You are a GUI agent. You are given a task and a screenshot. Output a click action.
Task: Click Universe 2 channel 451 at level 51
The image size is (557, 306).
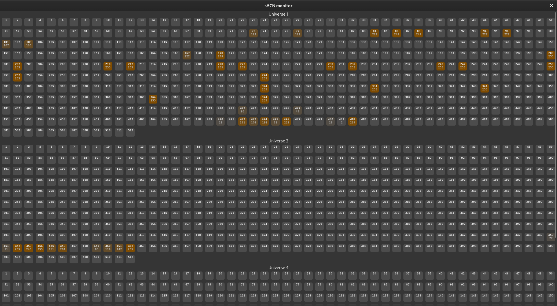(x=6, y=248)
